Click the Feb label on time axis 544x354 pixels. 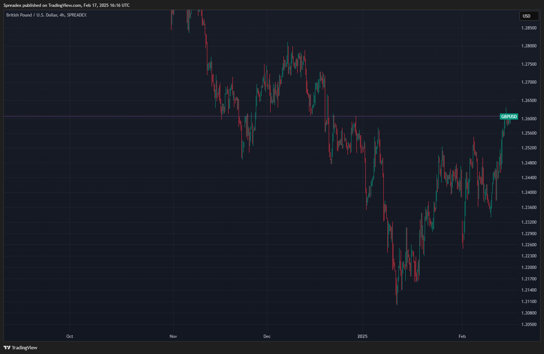pyautogui.click(x=462, y=336)
